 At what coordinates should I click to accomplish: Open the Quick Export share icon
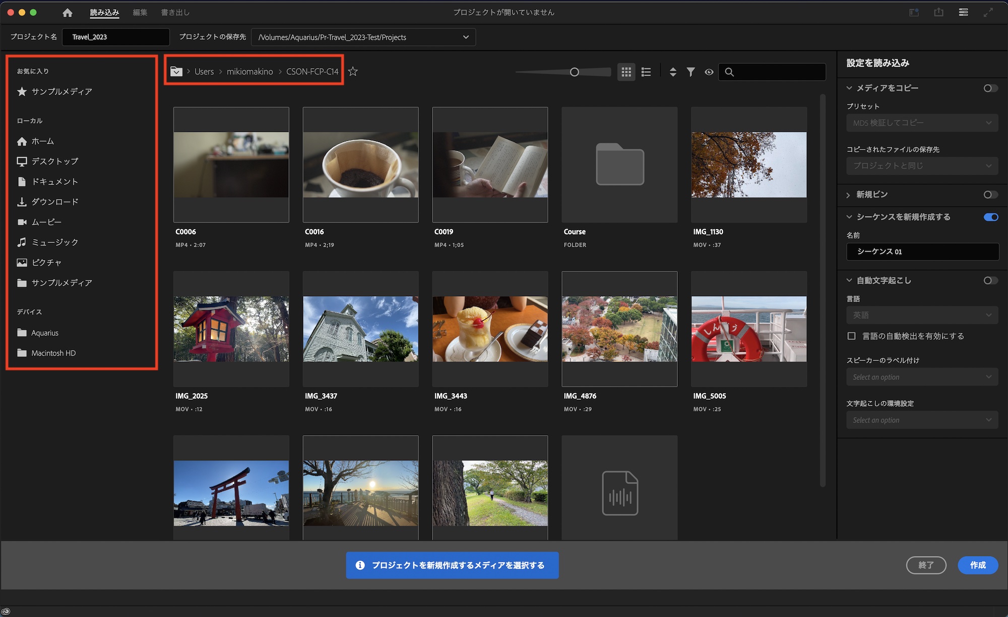(x=938, y=13)
